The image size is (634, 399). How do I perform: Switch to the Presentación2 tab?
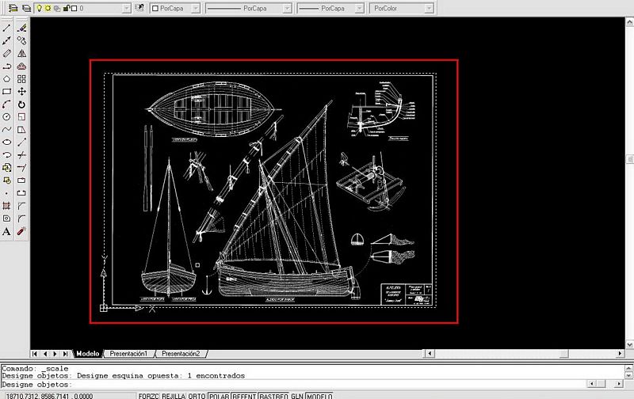[x=181, y=353]
